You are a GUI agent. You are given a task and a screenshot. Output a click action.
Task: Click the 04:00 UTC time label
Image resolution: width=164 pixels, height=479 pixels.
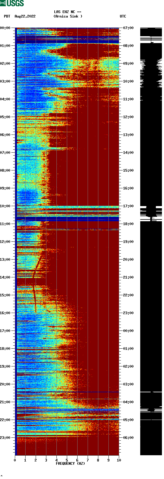tap(128, 402)
